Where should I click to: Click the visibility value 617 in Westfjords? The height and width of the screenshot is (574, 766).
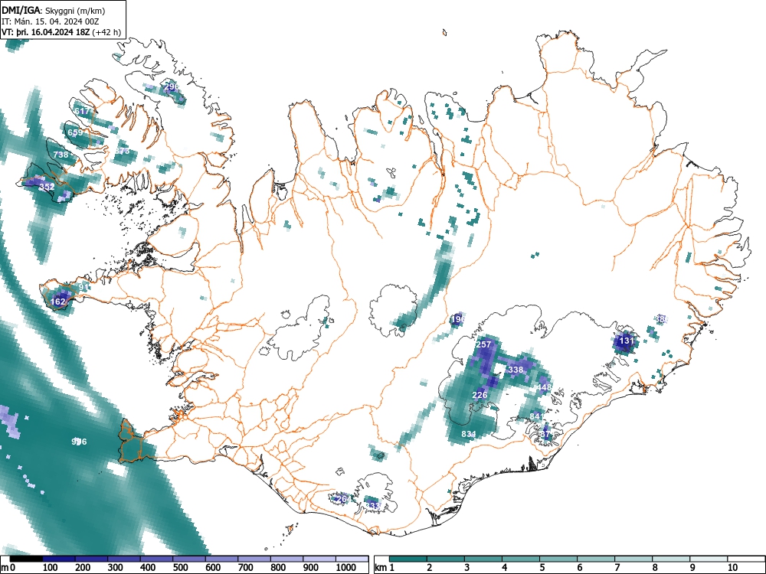(x=82, y=111)
